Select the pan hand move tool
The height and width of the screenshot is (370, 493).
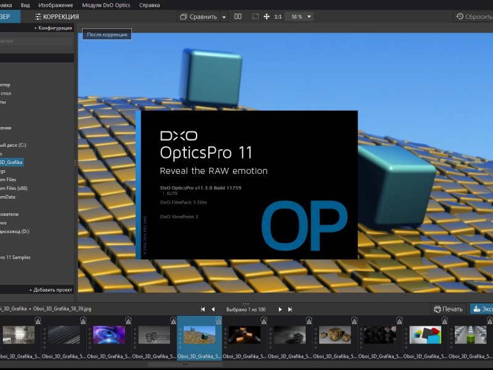[x=266, y=17]
